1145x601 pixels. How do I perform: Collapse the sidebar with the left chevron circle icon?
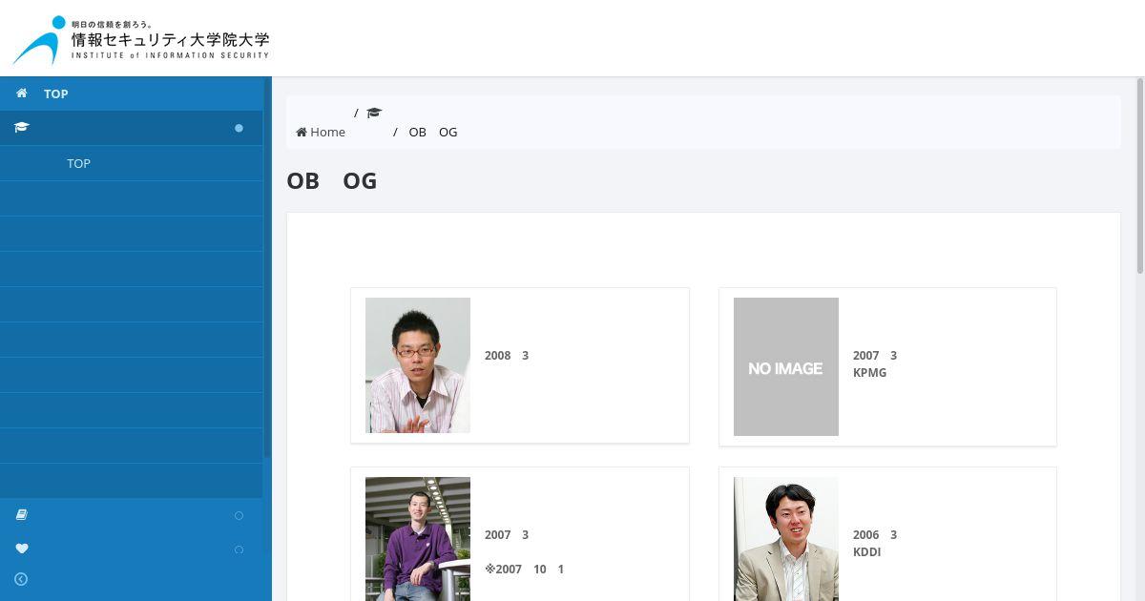click(21, 579)
